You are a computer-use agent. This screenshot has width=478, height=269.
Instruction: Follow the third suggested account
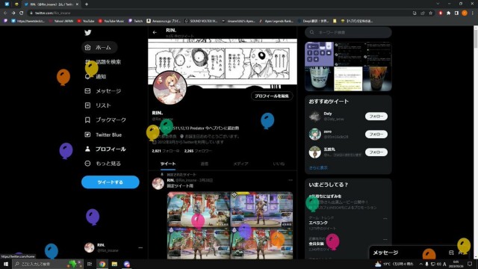click(376, 152)
